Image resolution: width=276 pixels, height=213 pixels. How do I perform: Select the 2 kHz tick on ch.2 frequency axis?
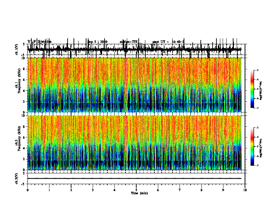[24, 159]
